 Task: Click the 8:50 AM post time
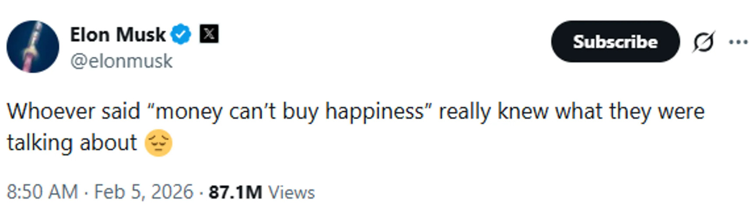[x=42, y=192]
